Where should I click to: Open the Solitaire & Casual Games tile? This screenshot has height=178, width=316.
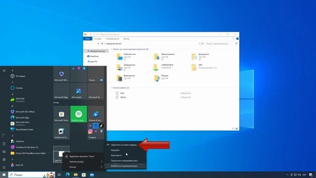tap(61, 132)
